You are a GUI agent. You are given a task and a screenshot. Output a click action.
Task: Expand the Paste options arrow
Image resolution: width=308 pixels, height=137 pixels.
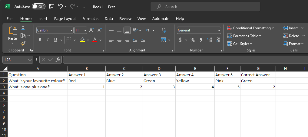click(12, 43)
